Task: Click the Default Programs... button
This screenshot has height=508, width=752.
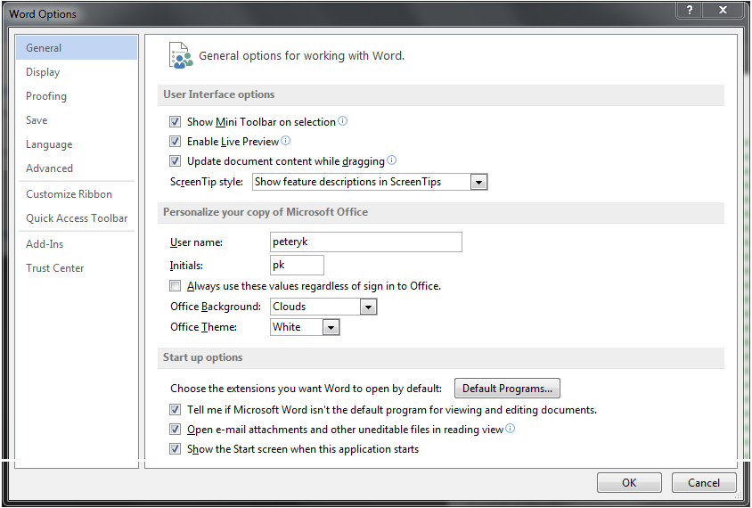Action: click(x=507, y=389)
